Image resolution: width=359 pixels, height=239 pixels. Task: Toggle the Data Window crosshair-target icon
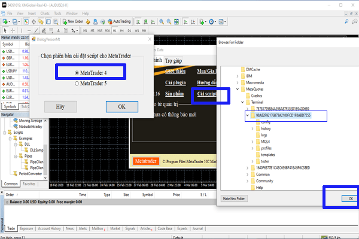(x=34, y=22)
